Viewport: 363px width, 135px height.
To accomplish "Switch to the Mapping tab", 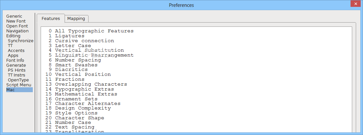I will pos(76,19).
